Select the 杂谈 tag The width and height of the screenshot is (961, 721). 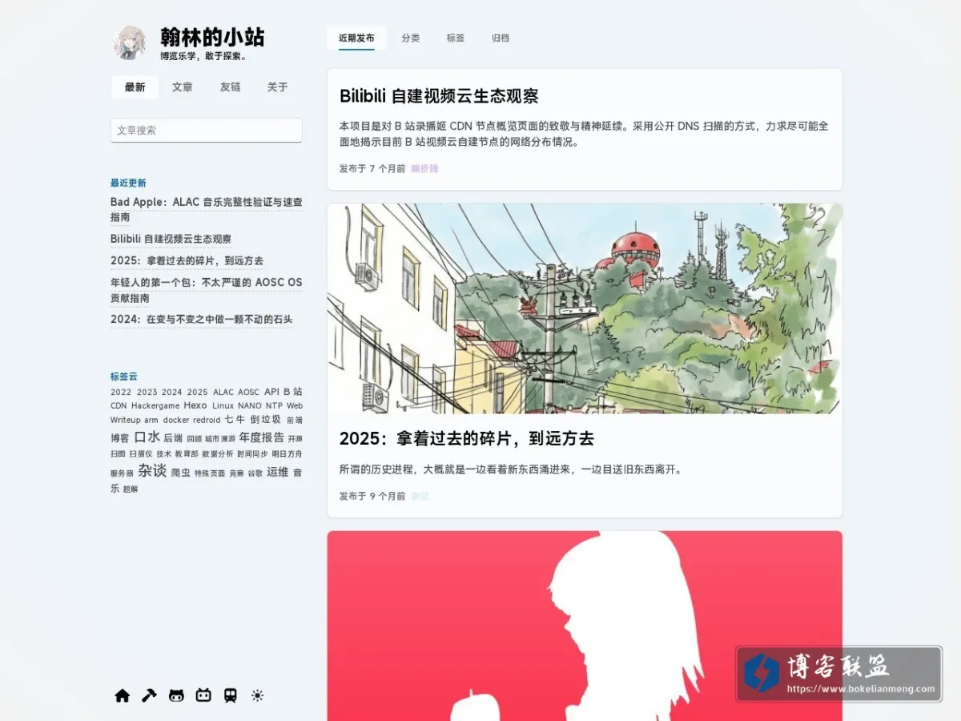(x=152, y=470)
